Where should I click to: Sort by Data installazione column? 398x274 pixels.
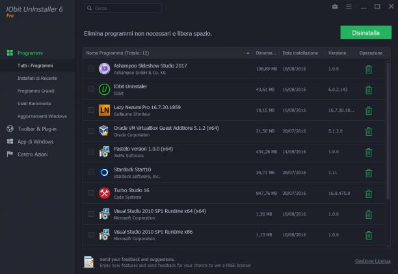[x=300, y=53]
